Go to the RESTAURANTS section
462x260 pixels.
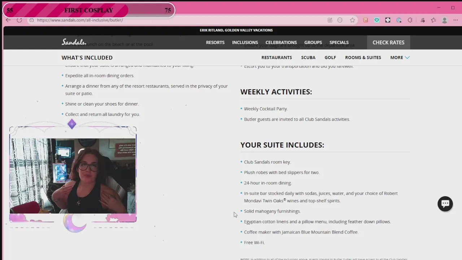point(276,57)
